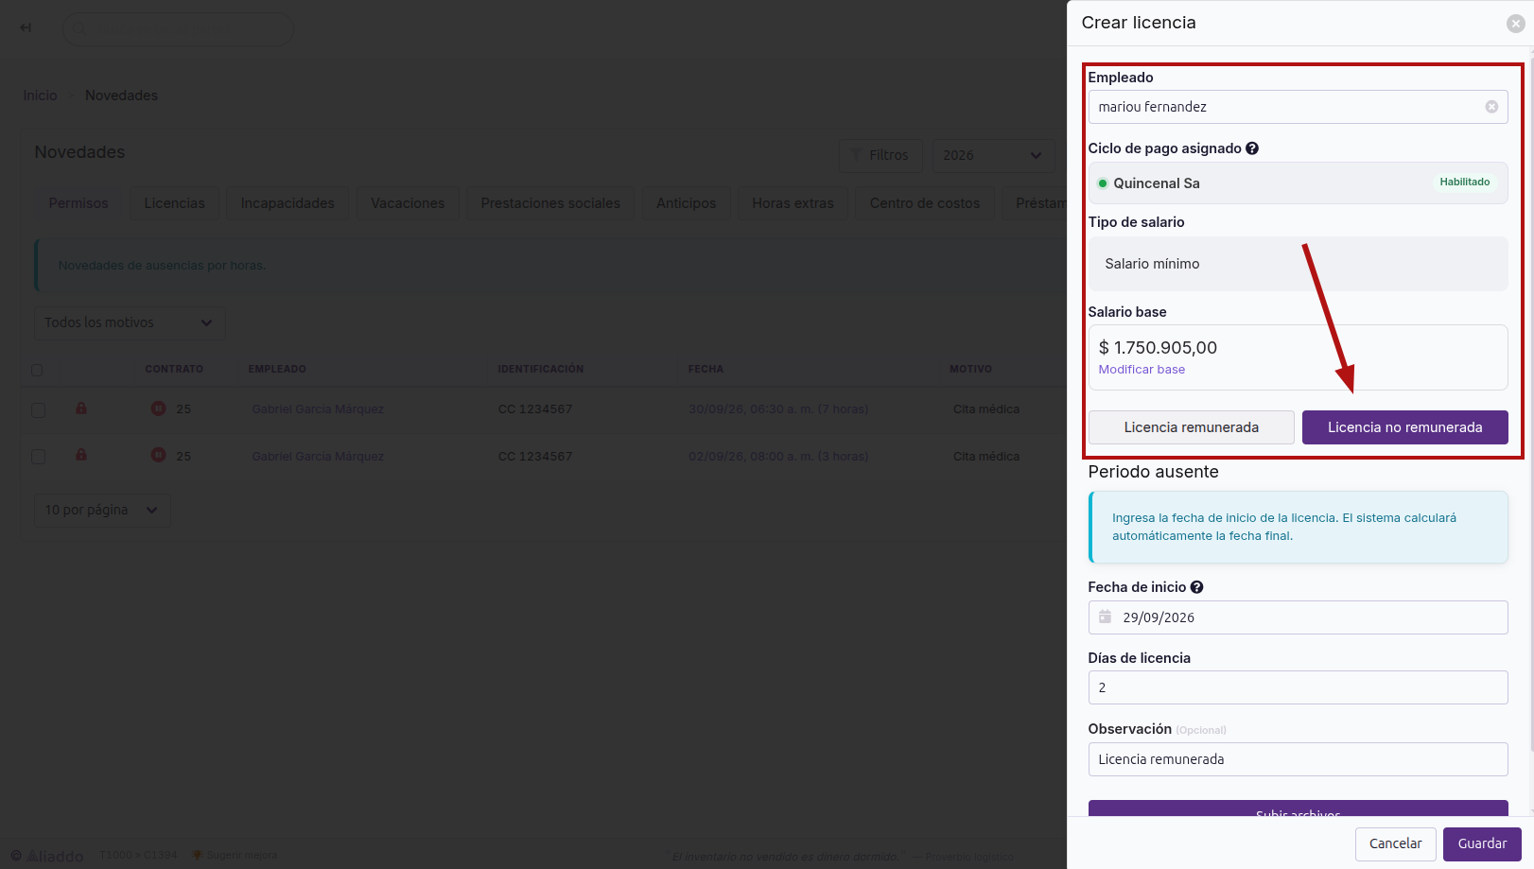Open employee link in the 30/09/26 row
This screenshot has height=869, width=1534.
[x=318, y=409]
